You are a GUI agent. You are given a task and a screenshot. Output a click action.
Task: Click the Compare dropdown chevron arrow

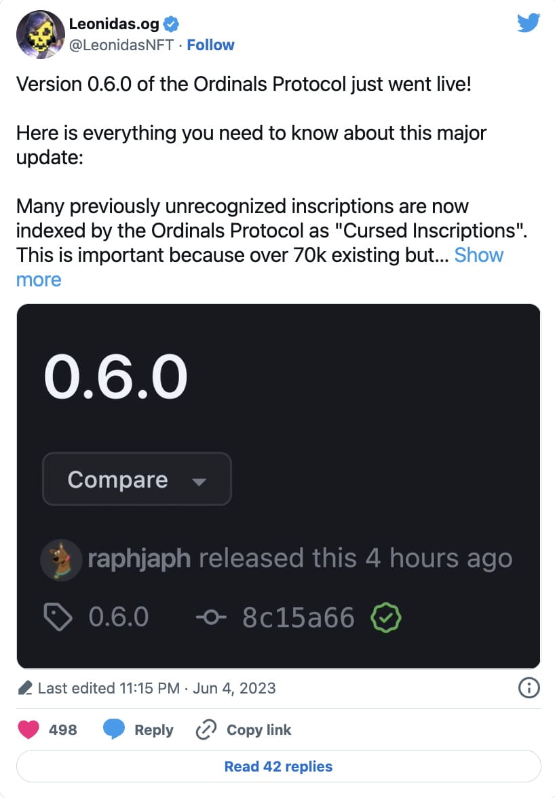click(x=199, y=480)
